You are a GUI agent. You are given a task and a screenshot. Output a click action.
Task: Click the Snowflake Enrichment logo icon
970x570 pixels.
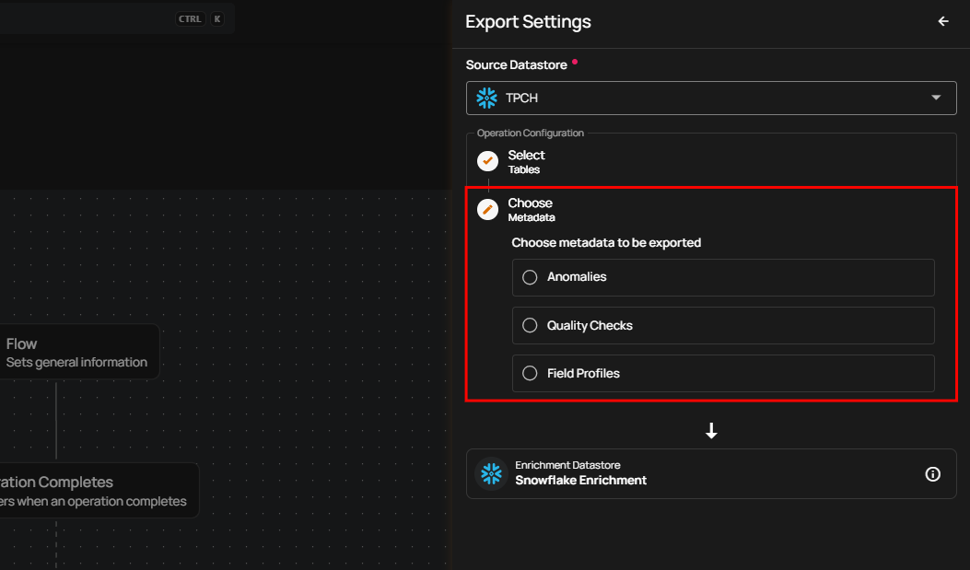(491, 473)
